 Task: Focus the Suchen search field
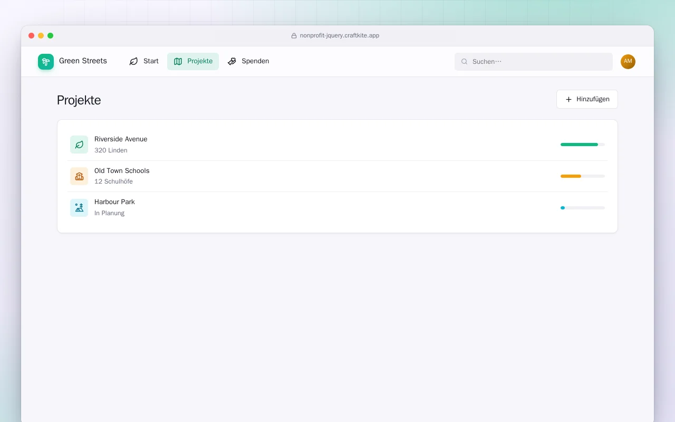534,62
